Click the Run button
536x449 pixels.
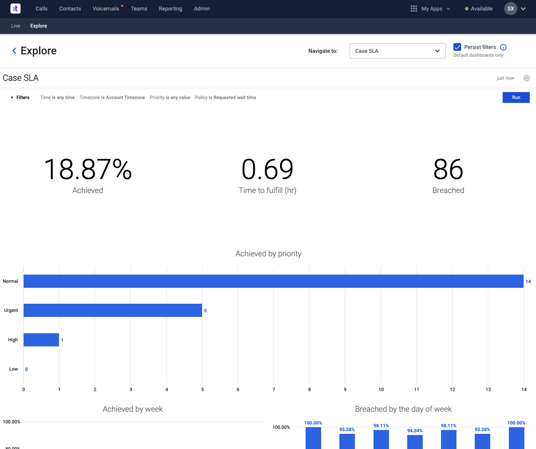tap(516, 97)
